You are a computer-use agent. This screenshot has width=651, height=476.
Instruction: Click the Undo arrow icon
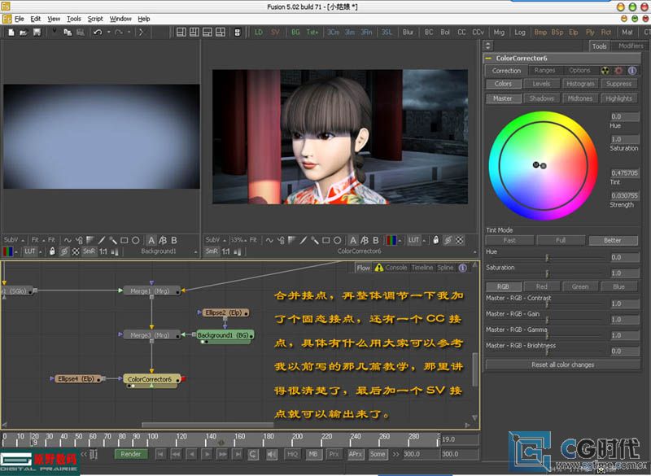coord(98,33)
